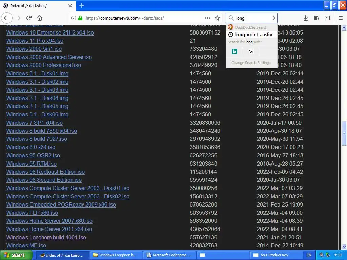Open Windows 7 SP1 x64.iso link
Screen dimensions: 347x260
point(35,123)
